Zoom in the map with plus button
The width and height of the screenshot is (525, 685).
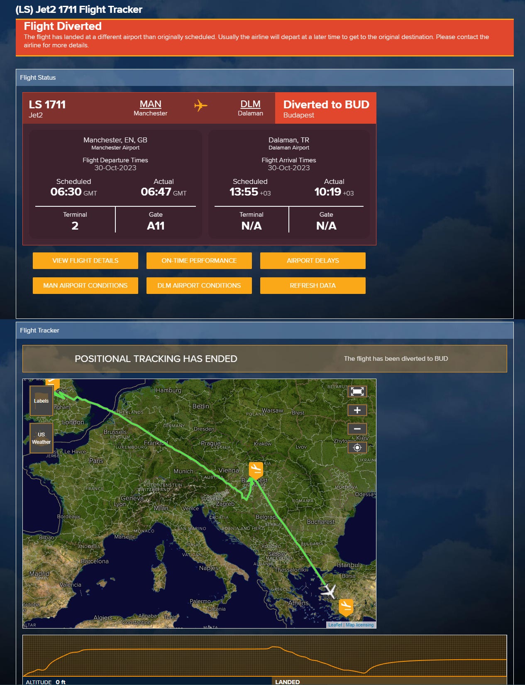pos(357,410)
